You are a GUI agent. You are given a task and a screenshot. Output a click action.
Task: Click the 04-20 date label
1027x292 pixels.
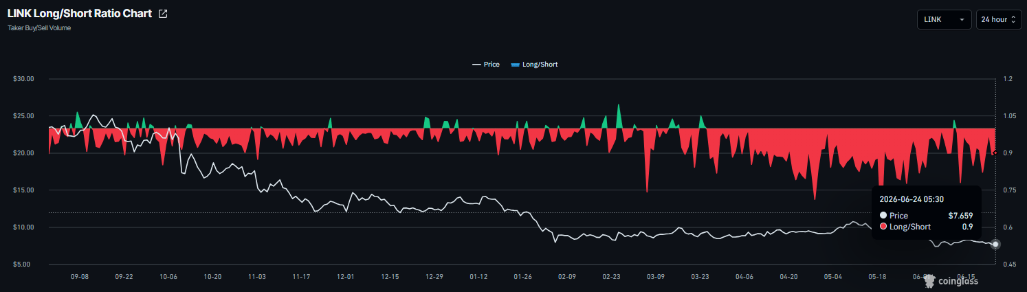(789, 277)
